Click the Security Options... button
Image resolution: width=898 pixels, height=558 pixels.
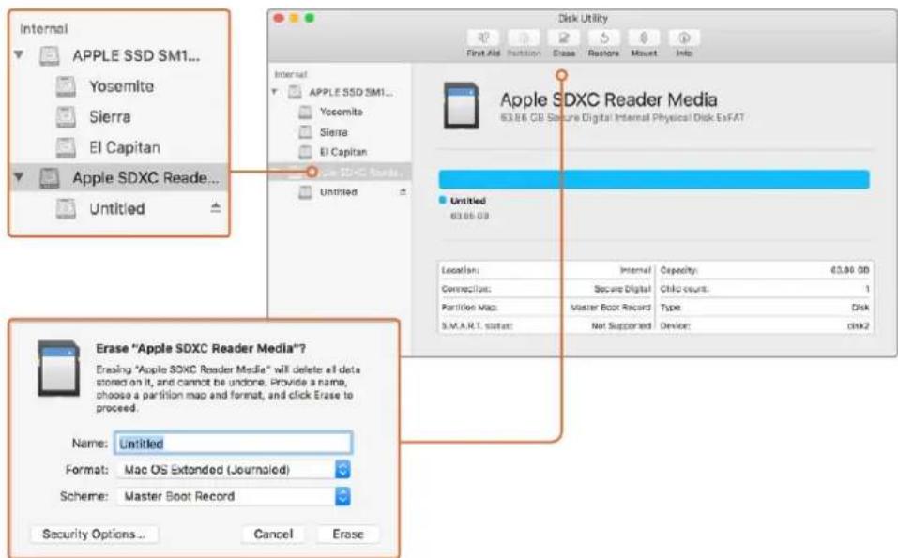pyautogui.click(x=95, y=534)
